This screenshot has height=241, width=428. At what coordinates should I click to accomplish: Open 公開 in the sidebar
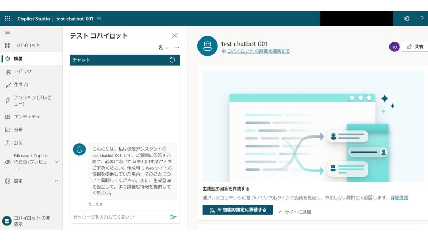31,142
